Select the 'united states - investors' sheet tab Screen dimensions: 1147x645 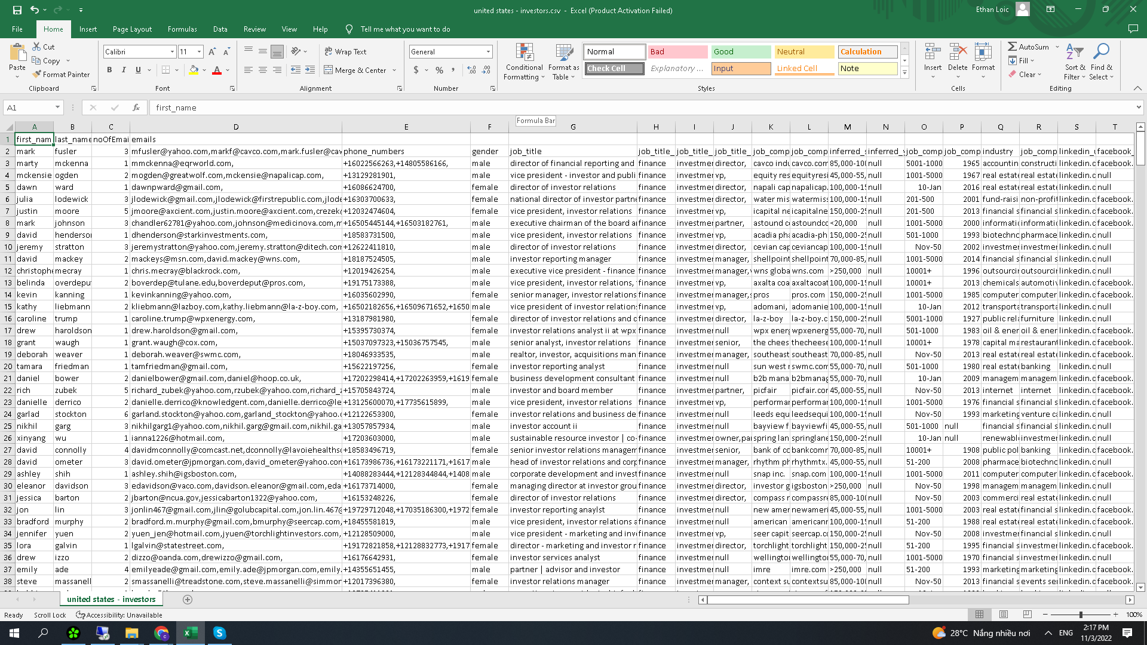coord(111,599)
